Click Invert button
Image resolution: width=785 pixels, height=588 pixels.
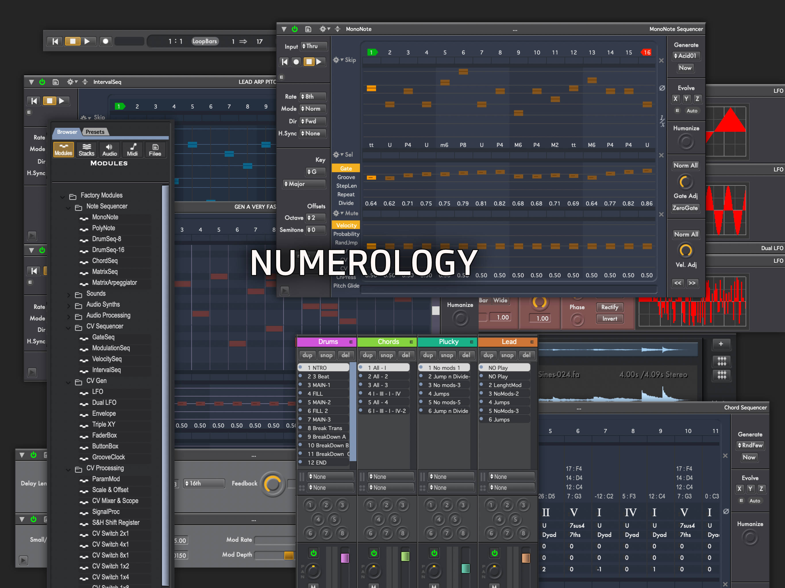pyautogui.click(x=610, y=318)
